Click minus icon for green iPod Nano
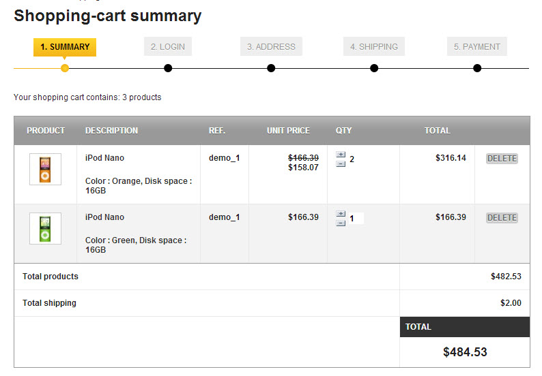 pyautogui.click(x=341, y=223)
